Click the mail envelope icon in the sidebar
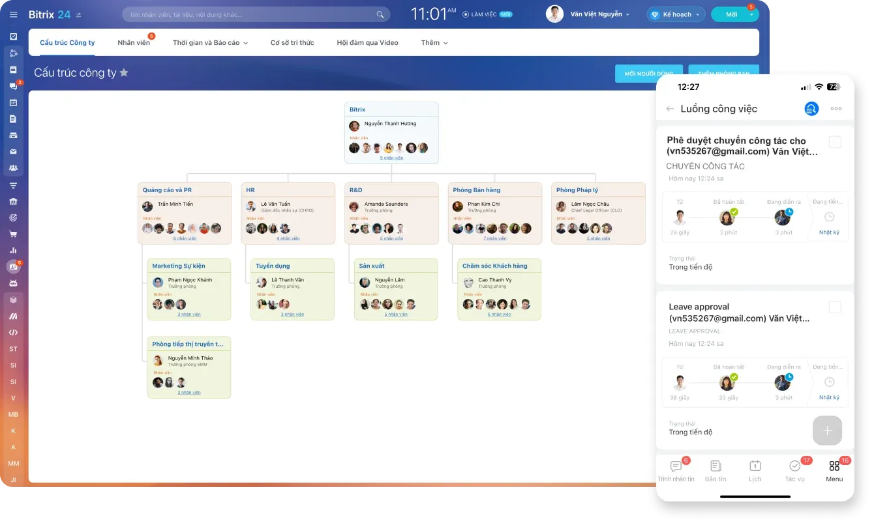874x521 pixels. click(13, 152)
